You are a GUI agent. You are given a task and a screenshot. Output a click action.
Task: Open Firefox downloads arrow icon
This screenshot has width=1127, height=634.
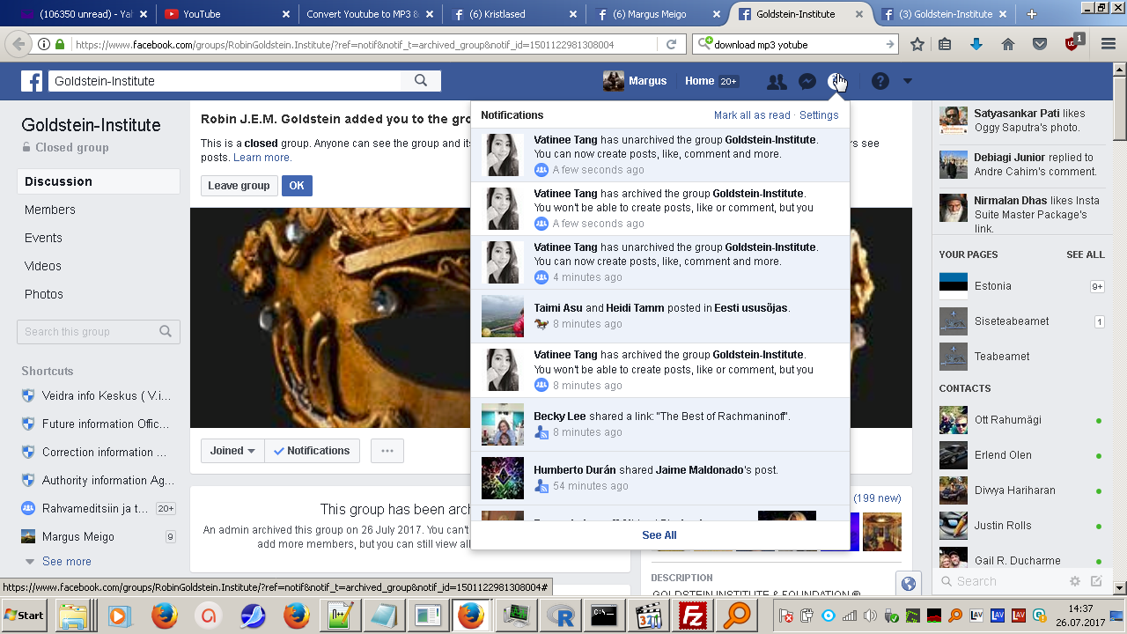pyautogui.click(x=976, y=44)
